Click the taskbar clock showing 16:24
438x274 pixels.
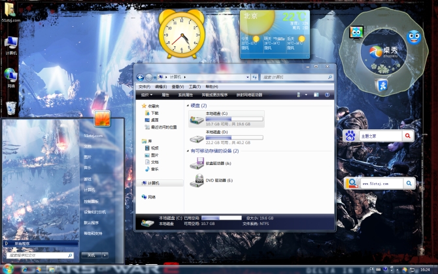[425, 269]
